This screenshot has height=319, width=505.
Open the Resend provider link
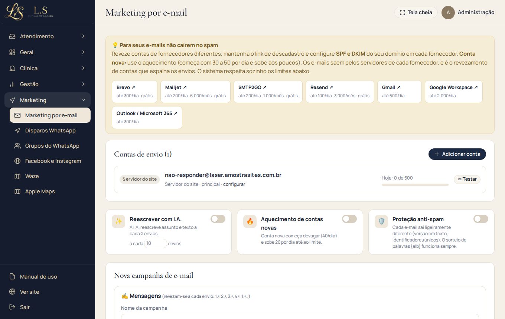pyautogui.click(x=340, y=92)
